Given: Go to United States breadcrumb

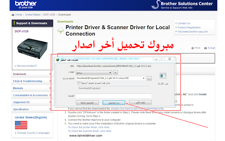Looking at the screenshot, I should (x=33, y=15).
